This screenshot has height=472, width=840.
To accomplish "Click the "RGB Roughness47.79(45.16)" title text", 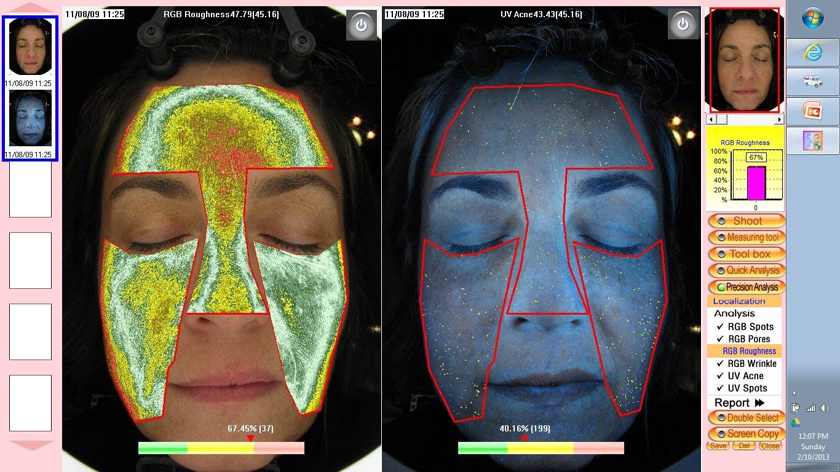I will (221, 14).
